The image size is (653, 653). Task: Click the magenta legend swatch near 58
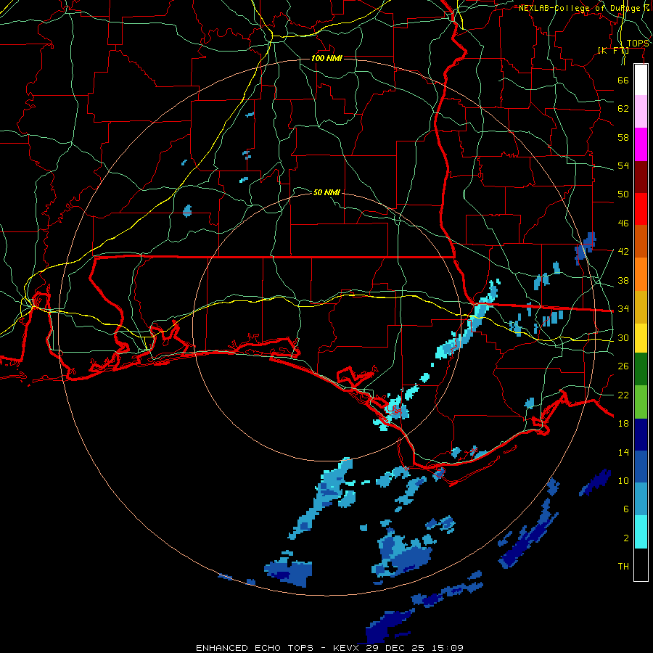click(641, 144)
